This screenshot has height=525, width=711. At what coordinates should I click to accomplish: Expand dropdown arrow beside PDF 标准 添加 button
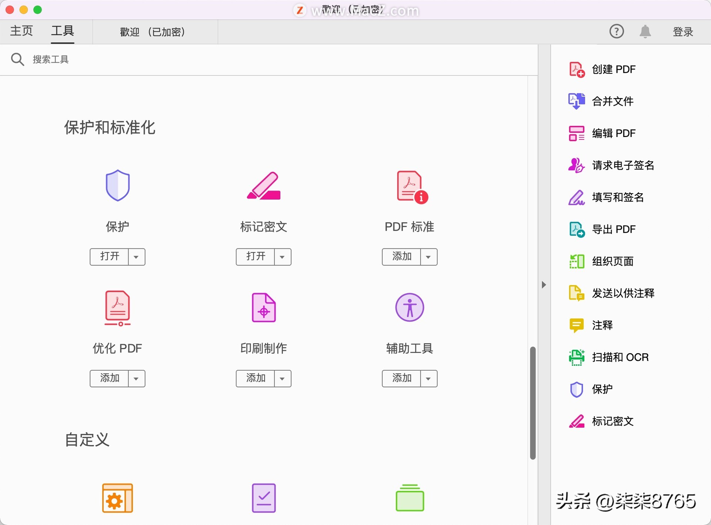(428, 257)
